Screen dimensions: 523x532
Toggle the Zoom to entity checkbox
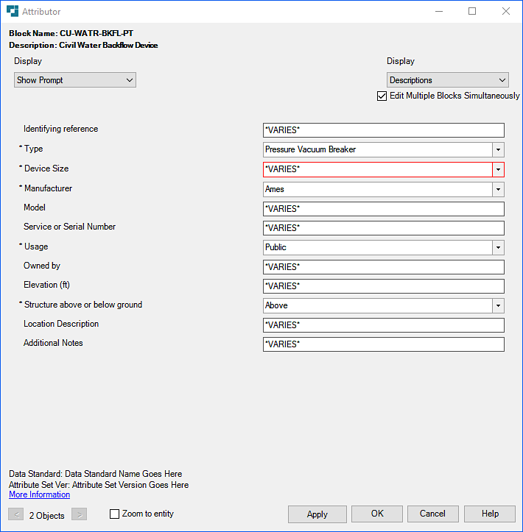point(114,514)
